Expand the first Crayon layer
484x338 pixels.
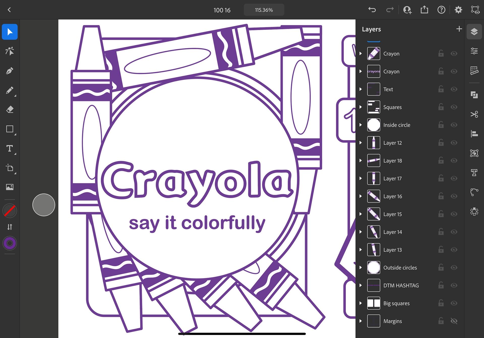click(x=361, y=53)
